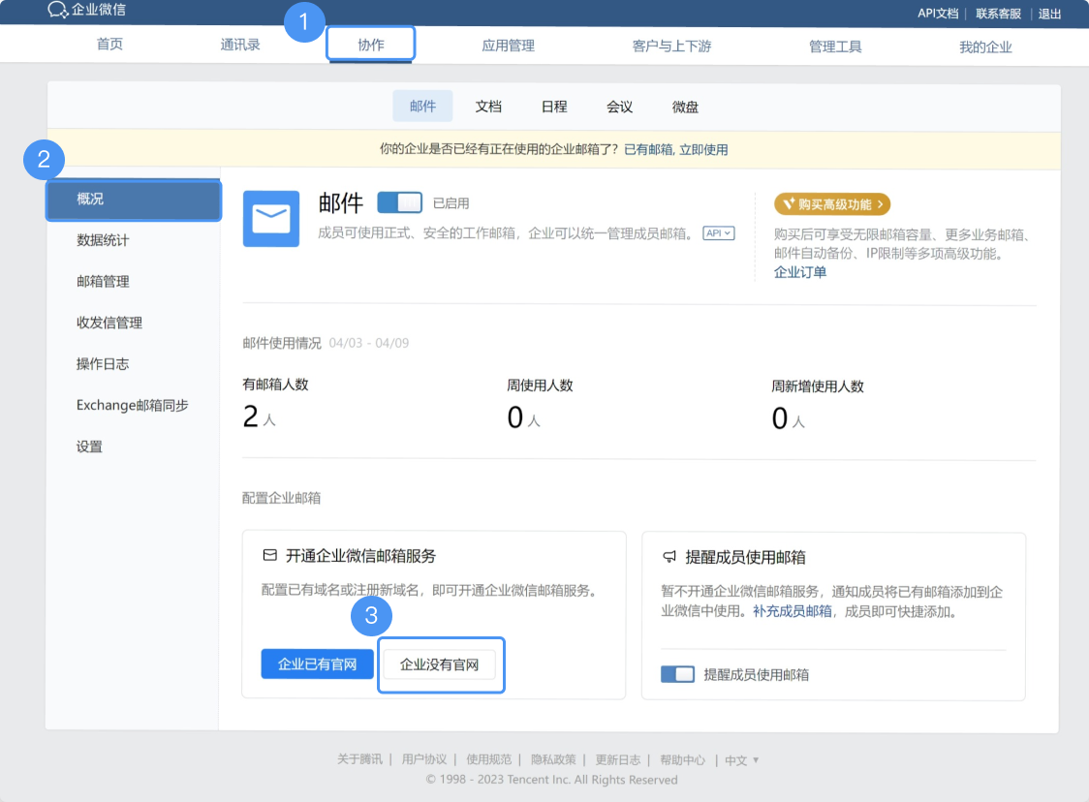
Task: Open the 使用规范 footer link
Action: [489, 759]
